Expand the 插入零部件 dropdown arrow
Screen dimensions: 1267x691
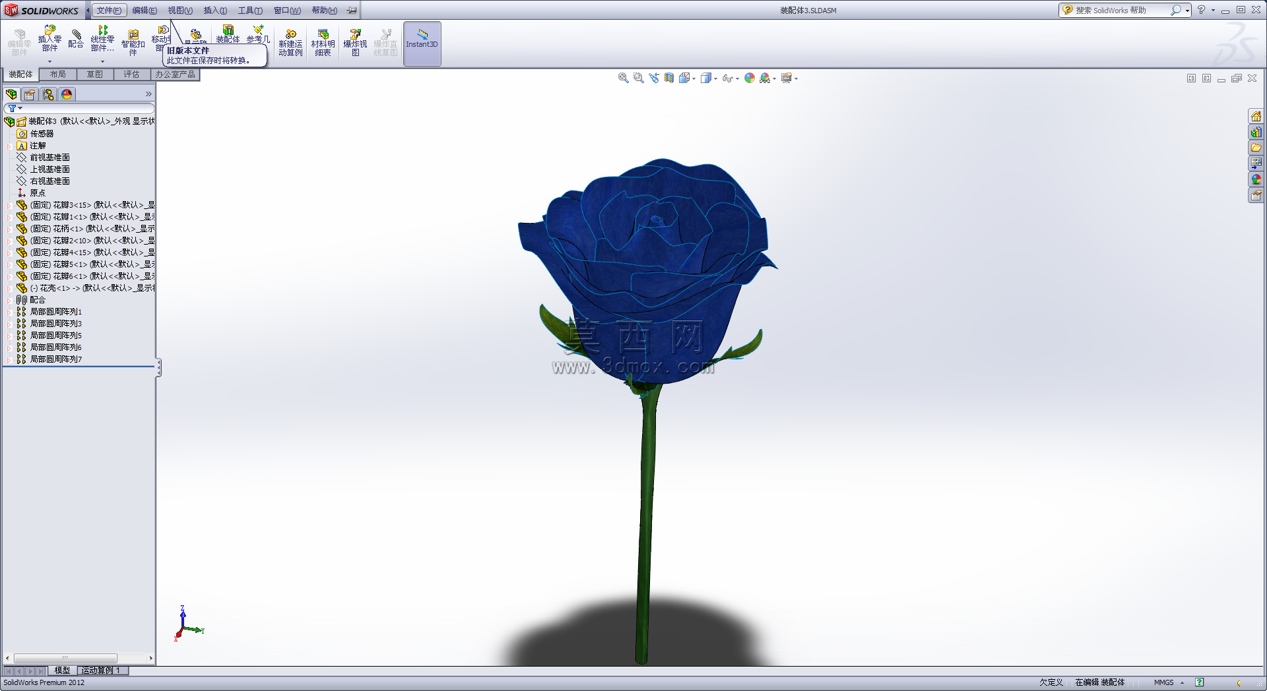pos(49,61)
